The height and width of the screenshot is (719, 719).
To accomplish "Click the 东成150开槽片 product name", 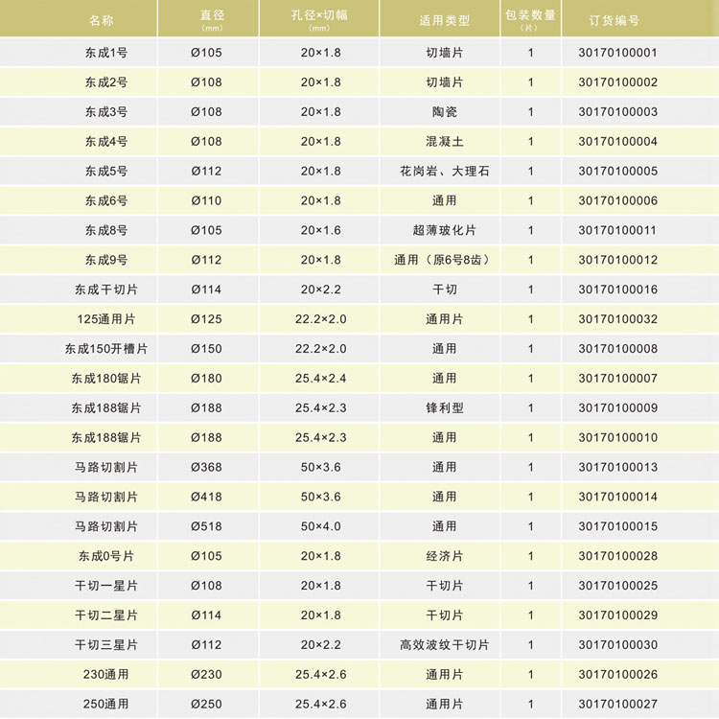I will (106, 349).
